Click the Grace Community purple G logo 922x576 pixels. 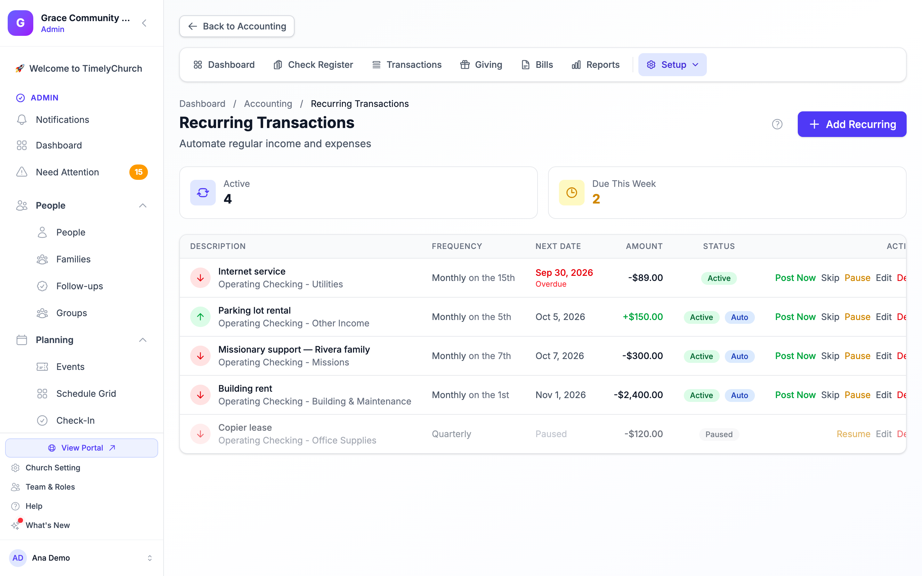pos(20,23)
